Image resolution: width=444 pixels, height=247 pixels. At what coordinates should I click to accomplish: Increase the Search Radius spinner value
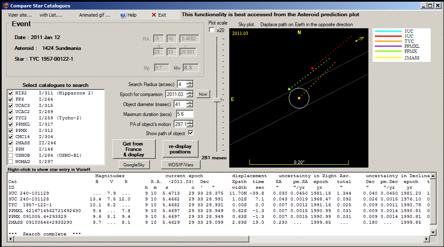point(190,82)
